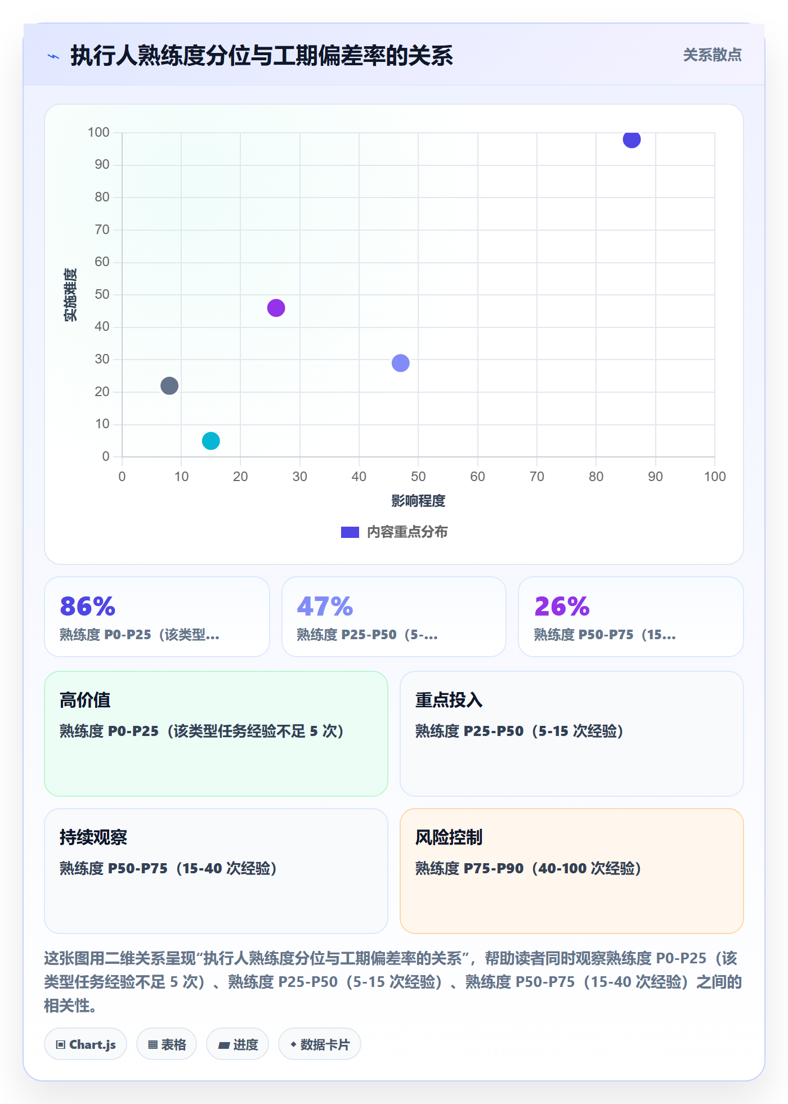Select the gray scatter point on the chart
The image size is (788, 1104).
click(169, 385)
